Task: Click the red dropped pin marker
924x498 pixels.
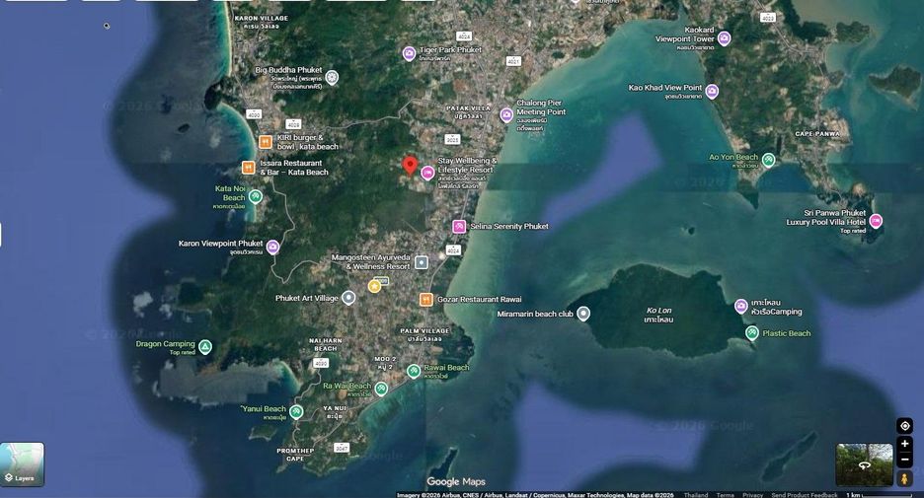Action: [410, 166]
